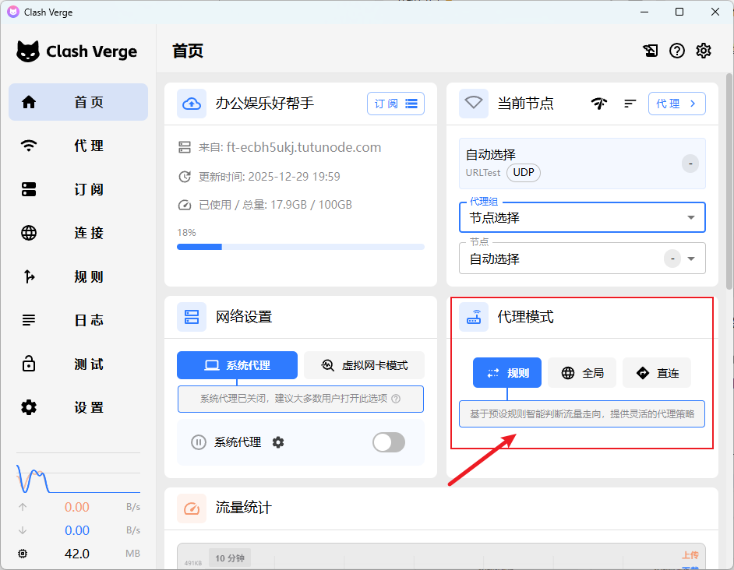Click the pause icon beside 系统代理
This screenshot has height=570, width=734.
pos(199,442)
